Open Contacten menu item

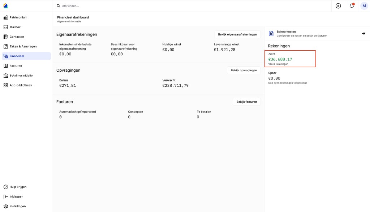click(x=26, y=37)
